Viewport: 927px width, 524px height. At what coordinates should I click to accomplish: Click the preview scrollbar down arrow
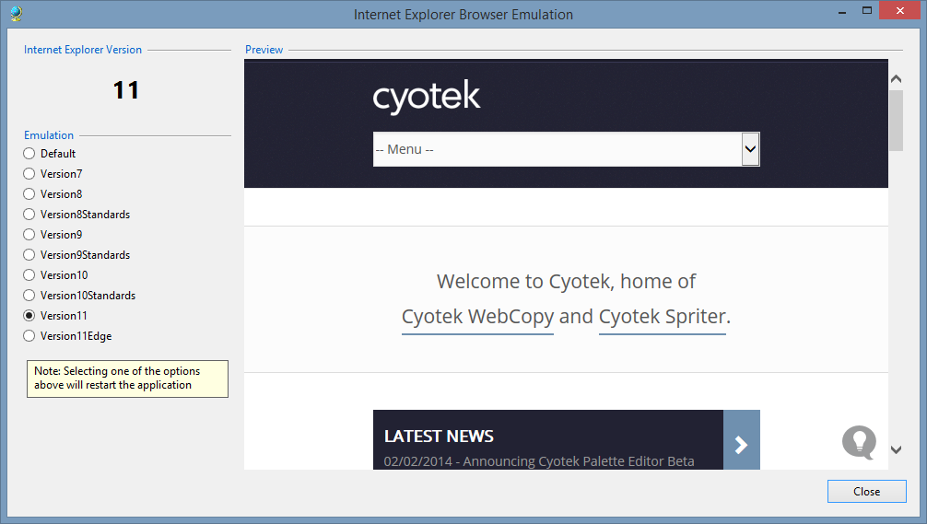897,449
